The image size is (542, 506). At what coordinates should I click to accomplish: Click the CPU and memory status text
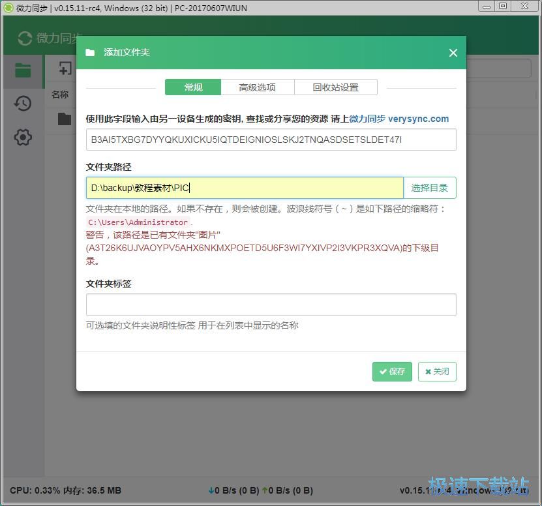click(66, 490)
